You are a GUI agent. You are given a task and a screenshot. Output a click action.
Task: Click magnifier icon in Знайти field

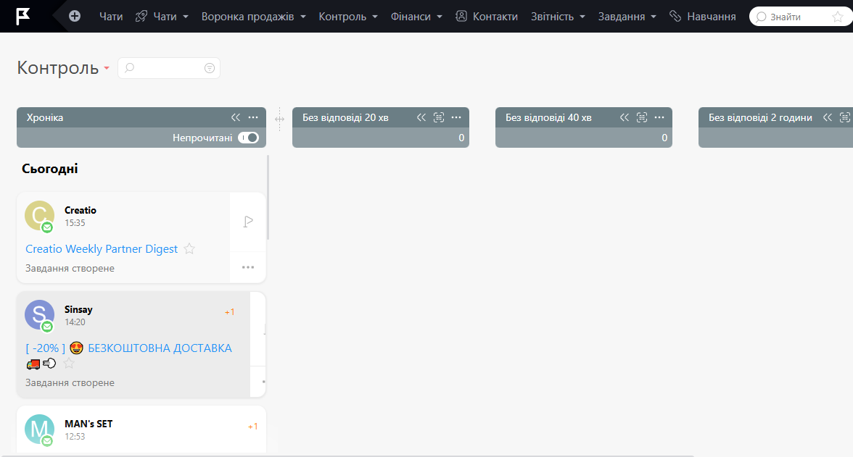[x=761, y=17]
